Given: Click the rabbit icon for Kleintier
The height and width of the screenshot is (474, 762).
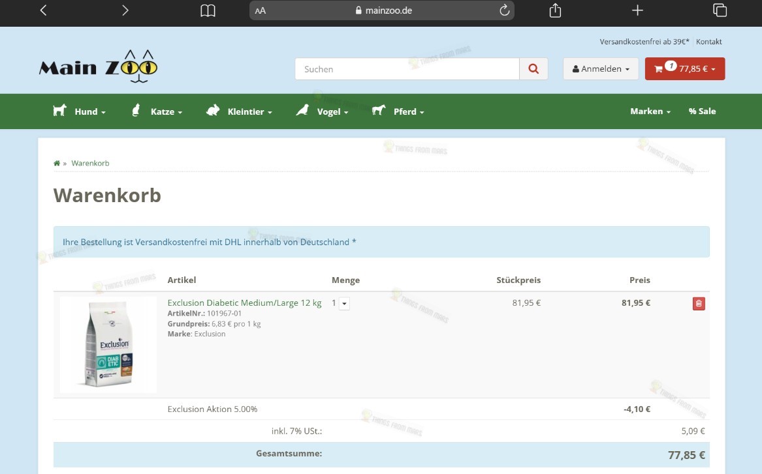Looking at the screenshot, I should pos(213,110).
